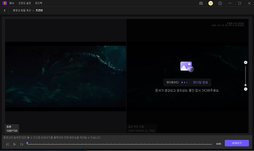Go back with the left arrow

click(5, 10)
